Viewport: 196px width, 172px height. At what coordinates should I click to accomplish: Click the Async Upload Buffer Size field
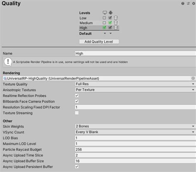pos(135,161)
